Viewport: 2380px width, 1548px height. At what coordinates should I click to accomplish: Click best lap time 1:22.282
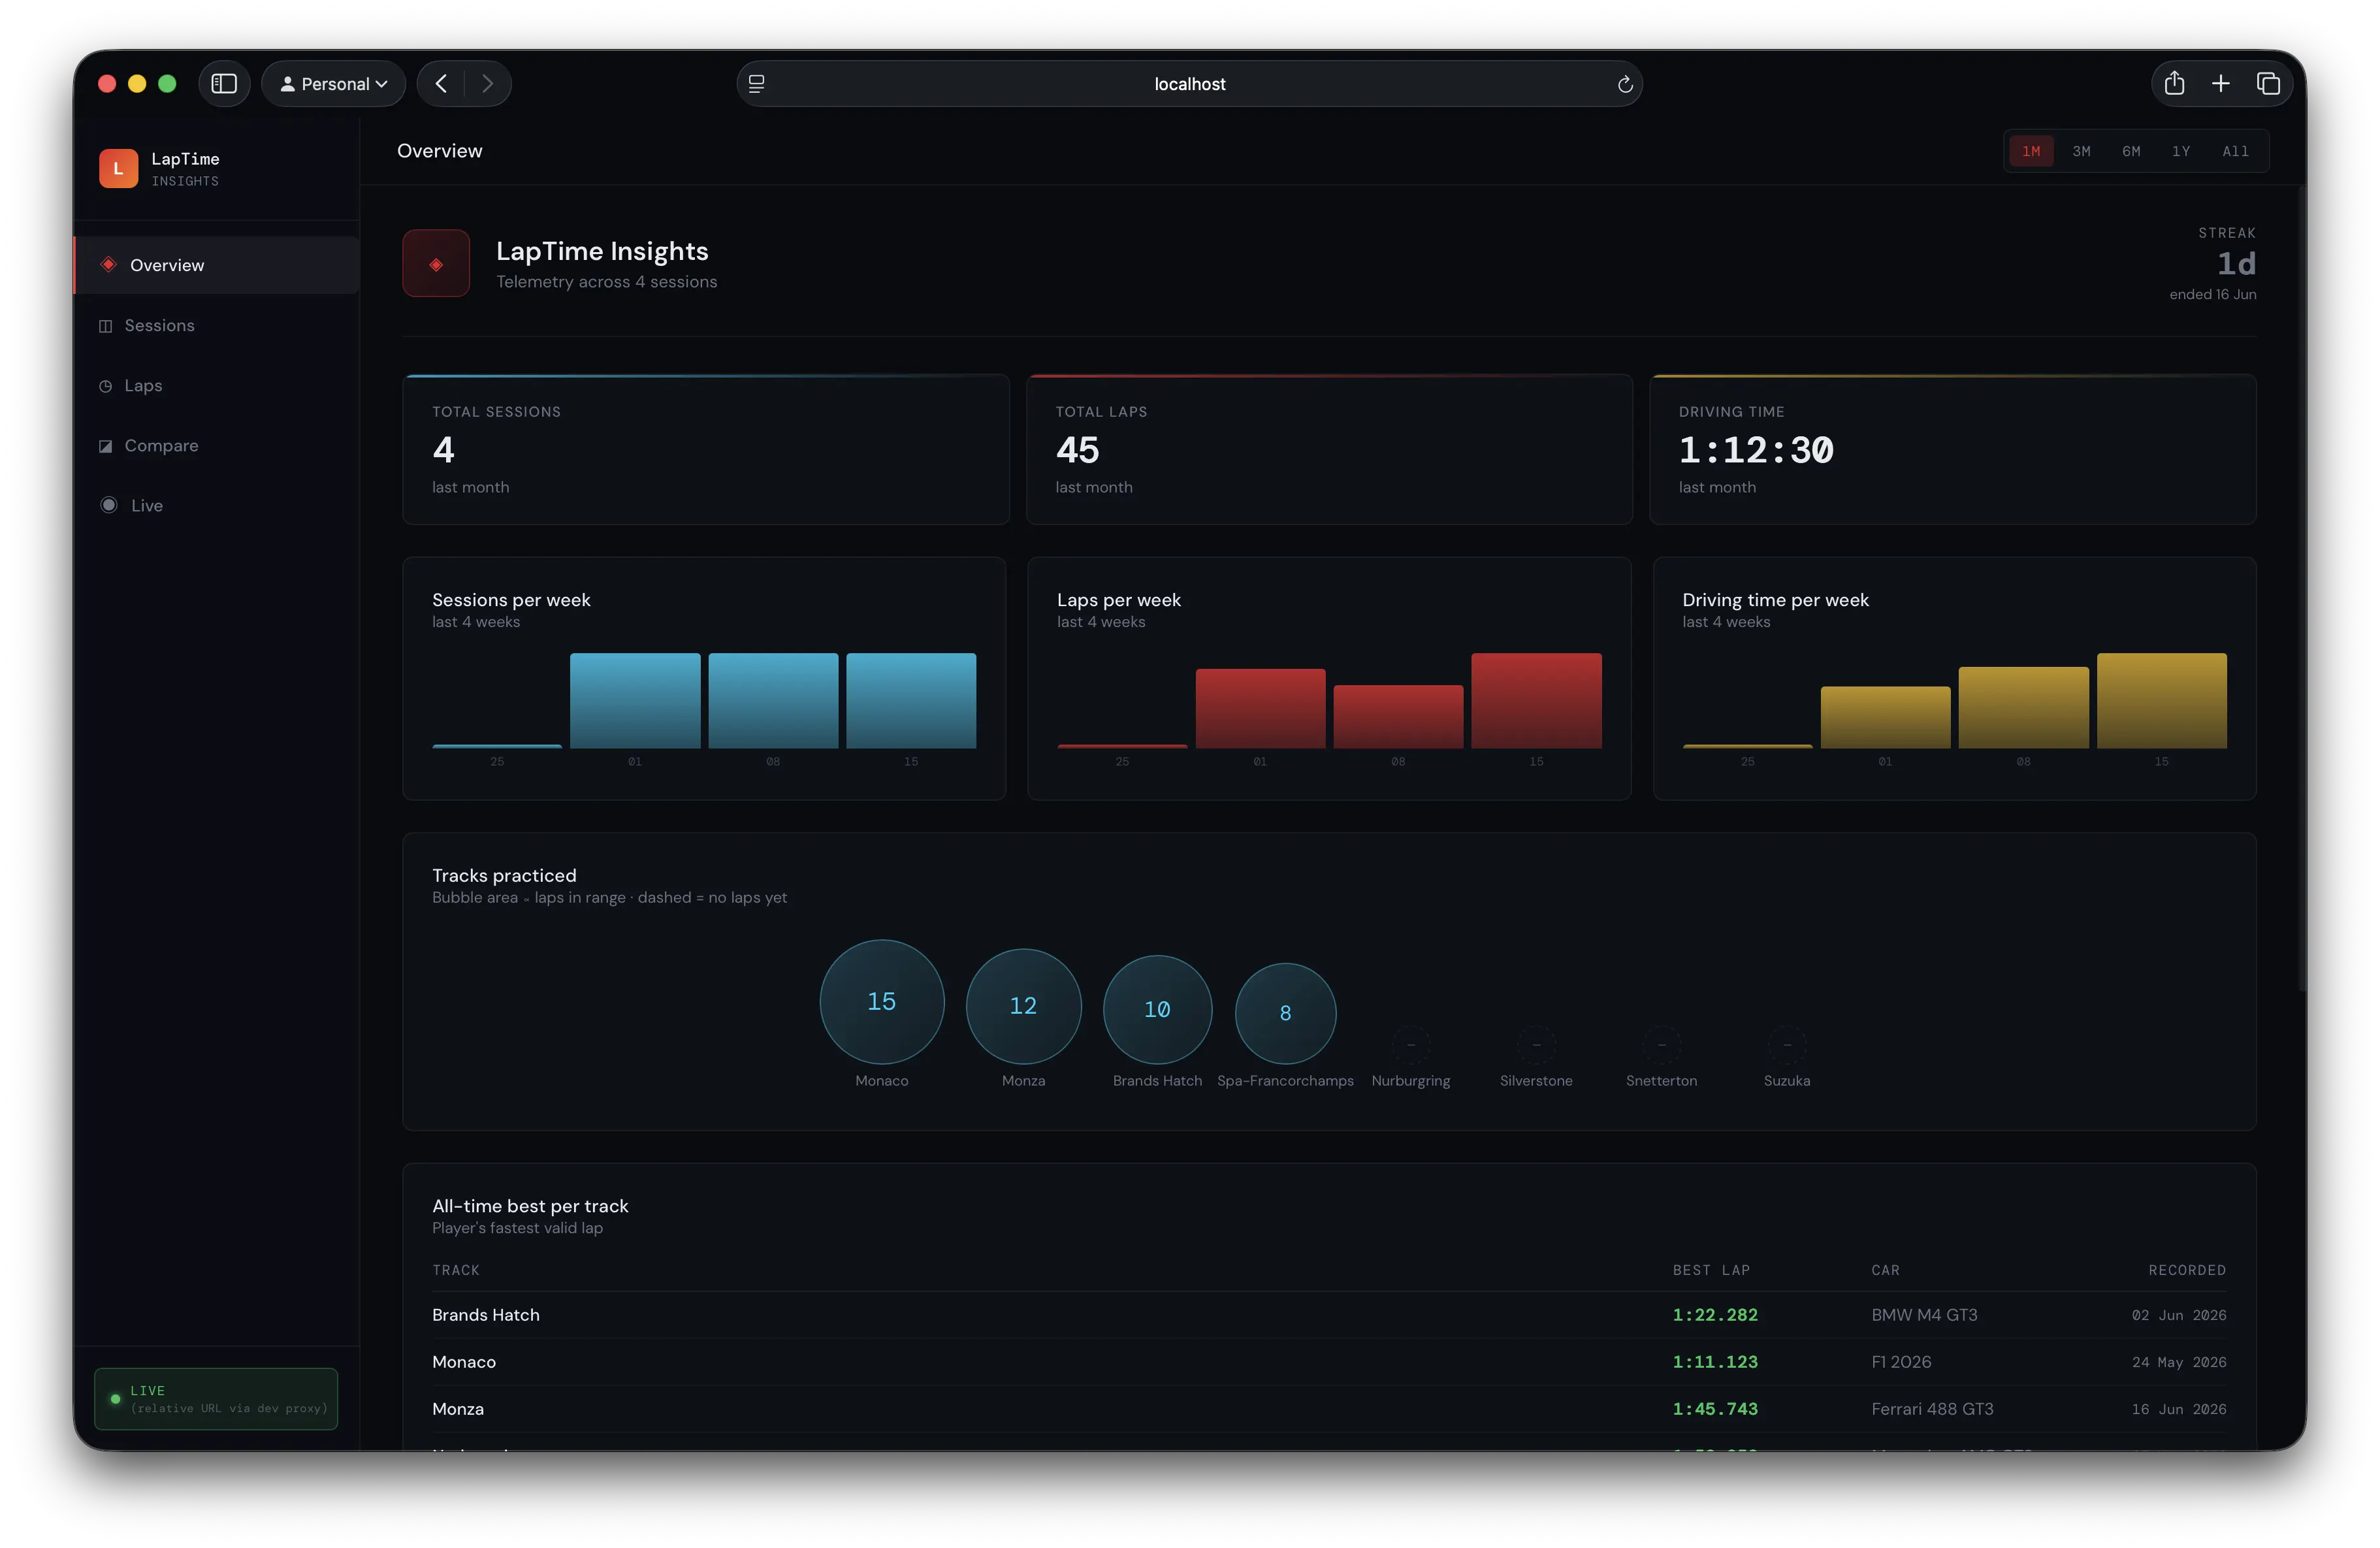tap(1715, 1315)
